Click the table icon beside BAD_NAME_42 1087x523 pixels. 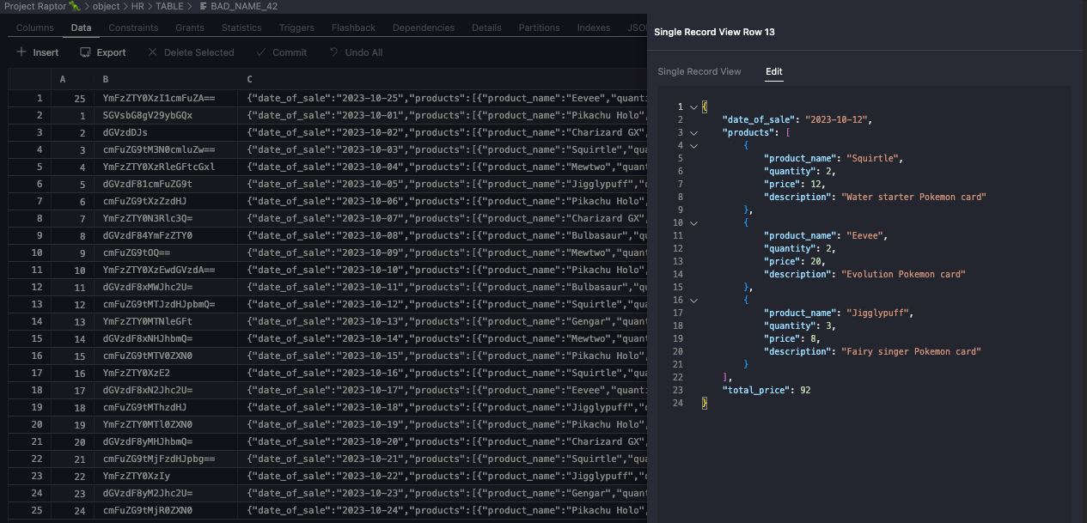203,6
